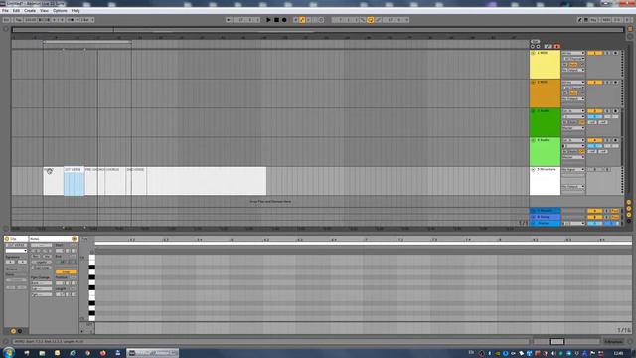
Task: Toggle track activator on 3 Audio track
Action: click(594, 111)
